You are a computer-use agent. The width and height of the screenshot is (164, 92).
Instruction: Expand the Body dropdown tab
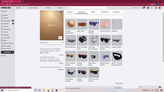tap(94, 12)
